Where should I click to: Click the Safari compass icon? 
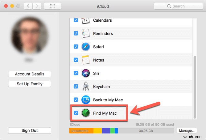pos(86,47)
